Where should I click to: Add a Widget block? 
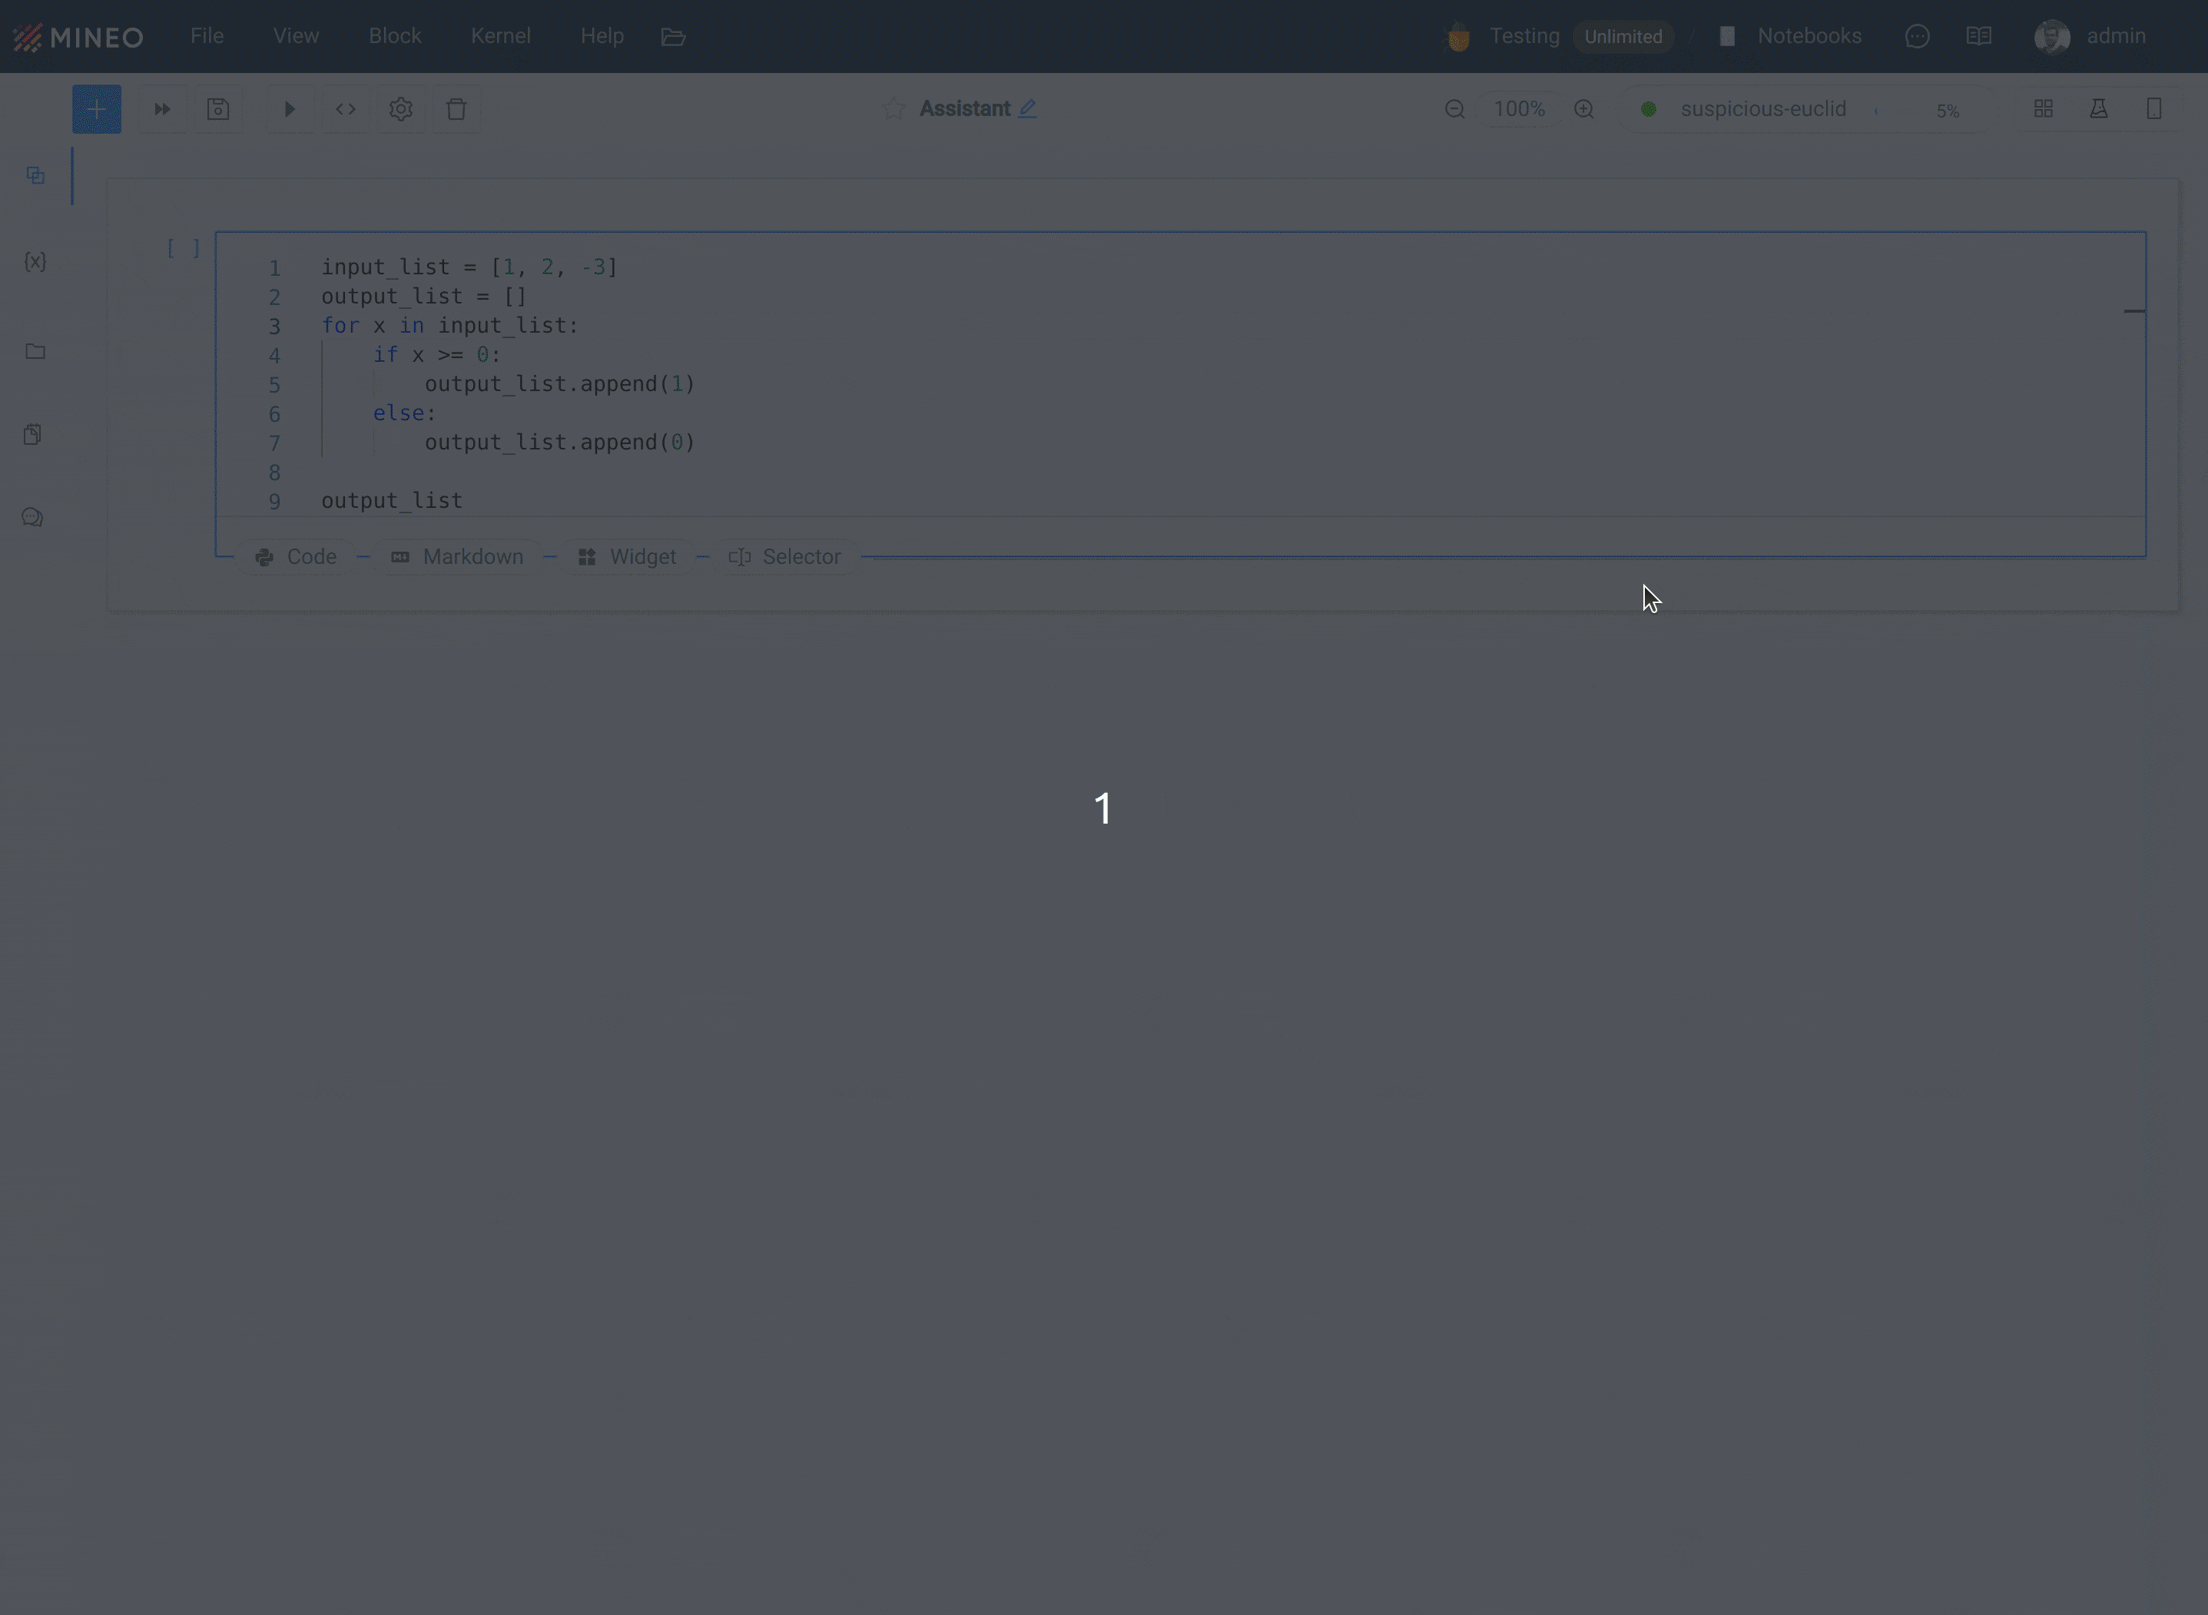tap(628, 556)
